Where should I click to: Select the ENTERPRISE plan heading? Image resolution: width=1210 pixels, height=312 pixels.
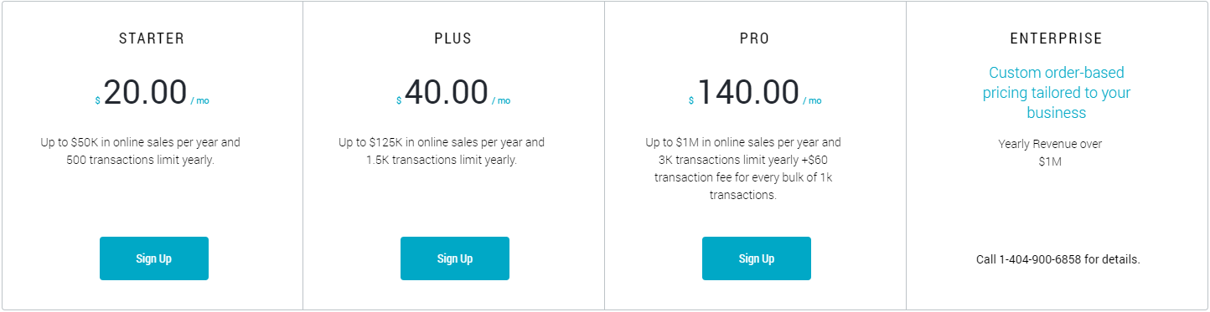point(1057,38)
